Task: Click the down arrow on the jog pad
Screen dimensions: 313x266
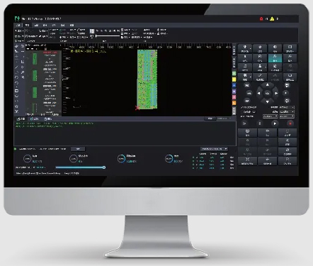Action: coord(267,101)
